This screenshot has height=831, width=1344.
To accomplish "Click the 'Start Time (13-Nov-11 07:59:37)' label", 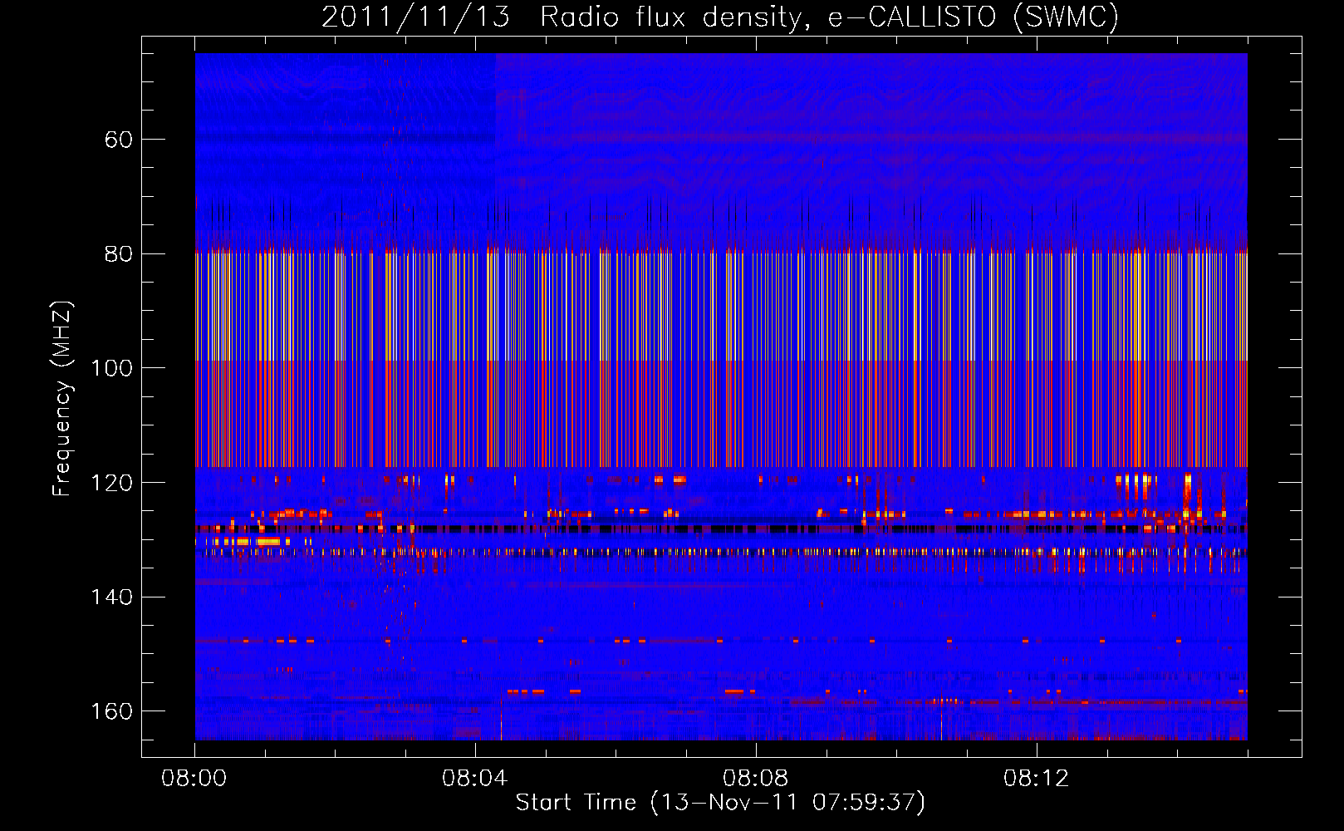I will point(720,803).
